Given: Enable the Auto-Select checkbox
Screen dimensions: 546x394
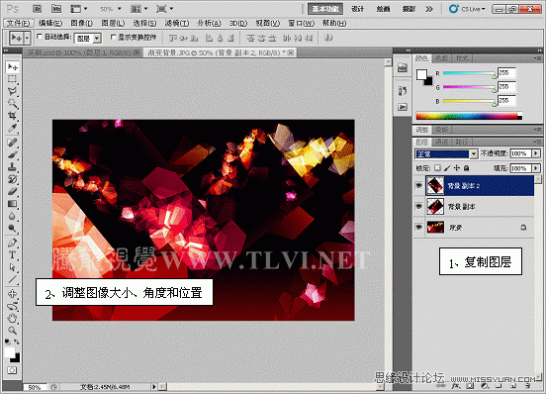Looking at the screenshot, I should point(40,37).
